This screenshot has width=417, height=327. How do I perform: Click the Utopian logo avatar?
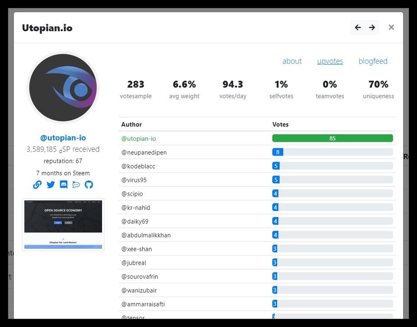pyautogui.click(x=63, y=88)
